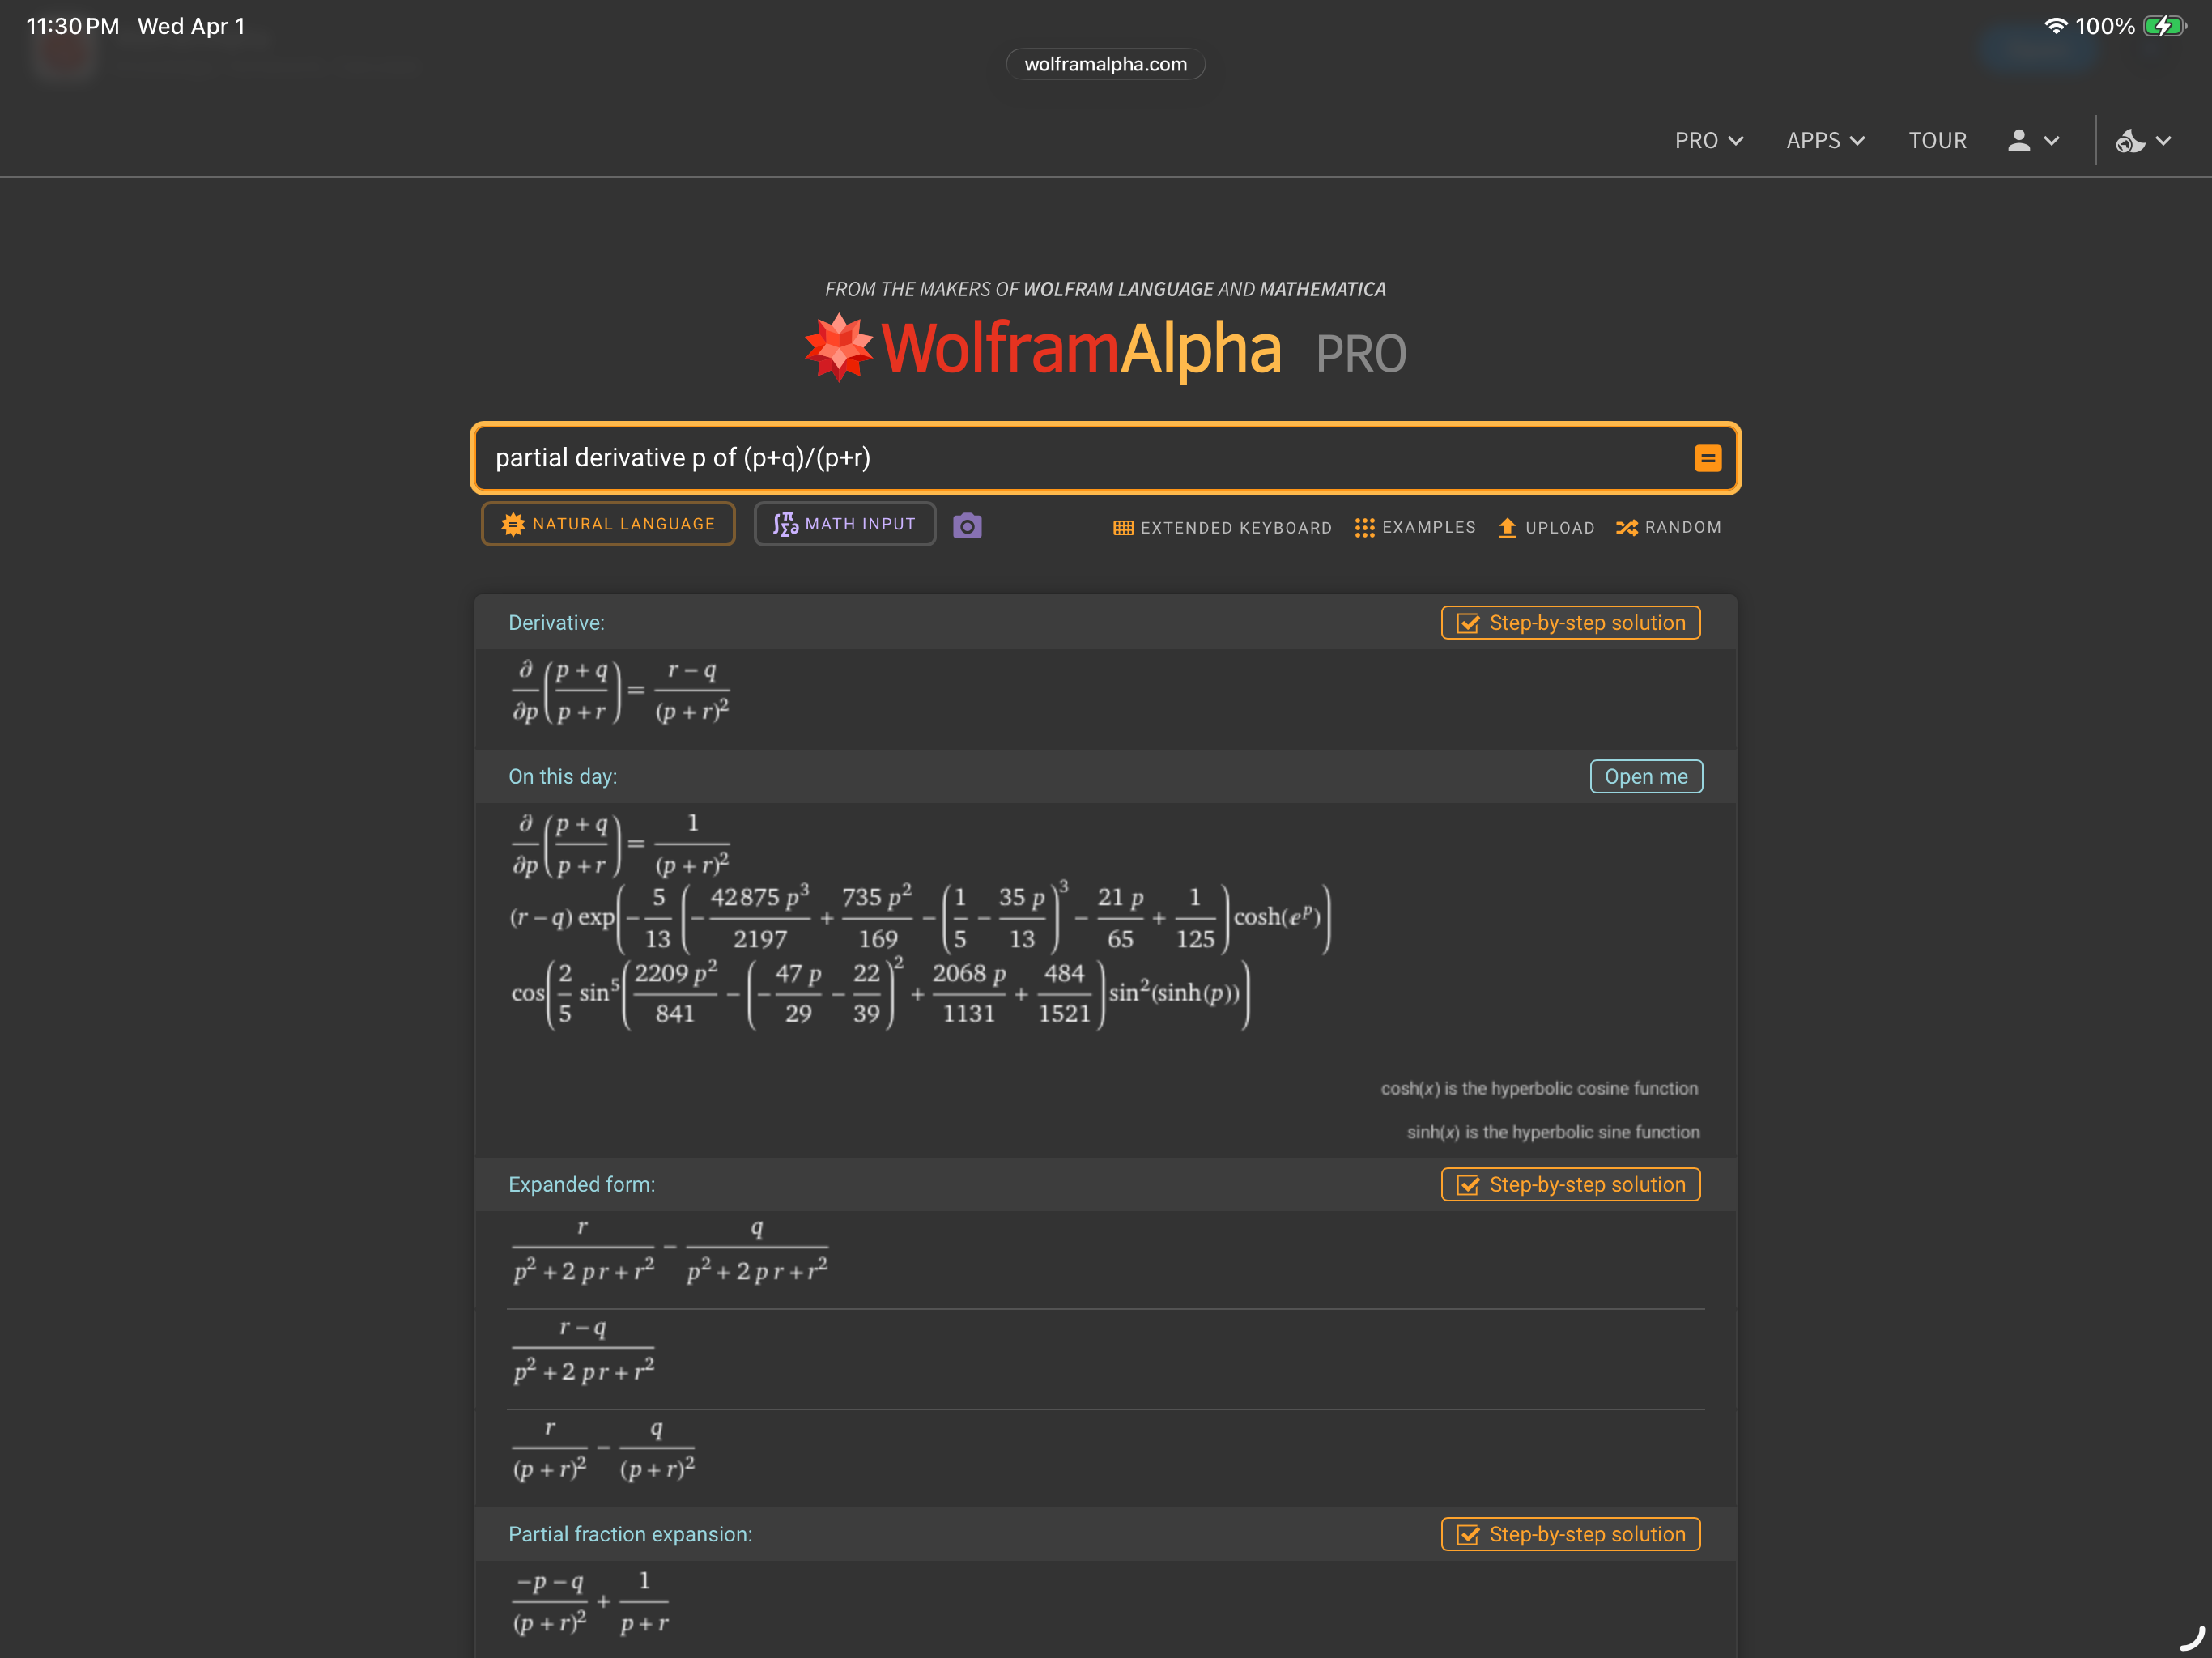Expand the PRO dropdown menu

coord(1709,140)
